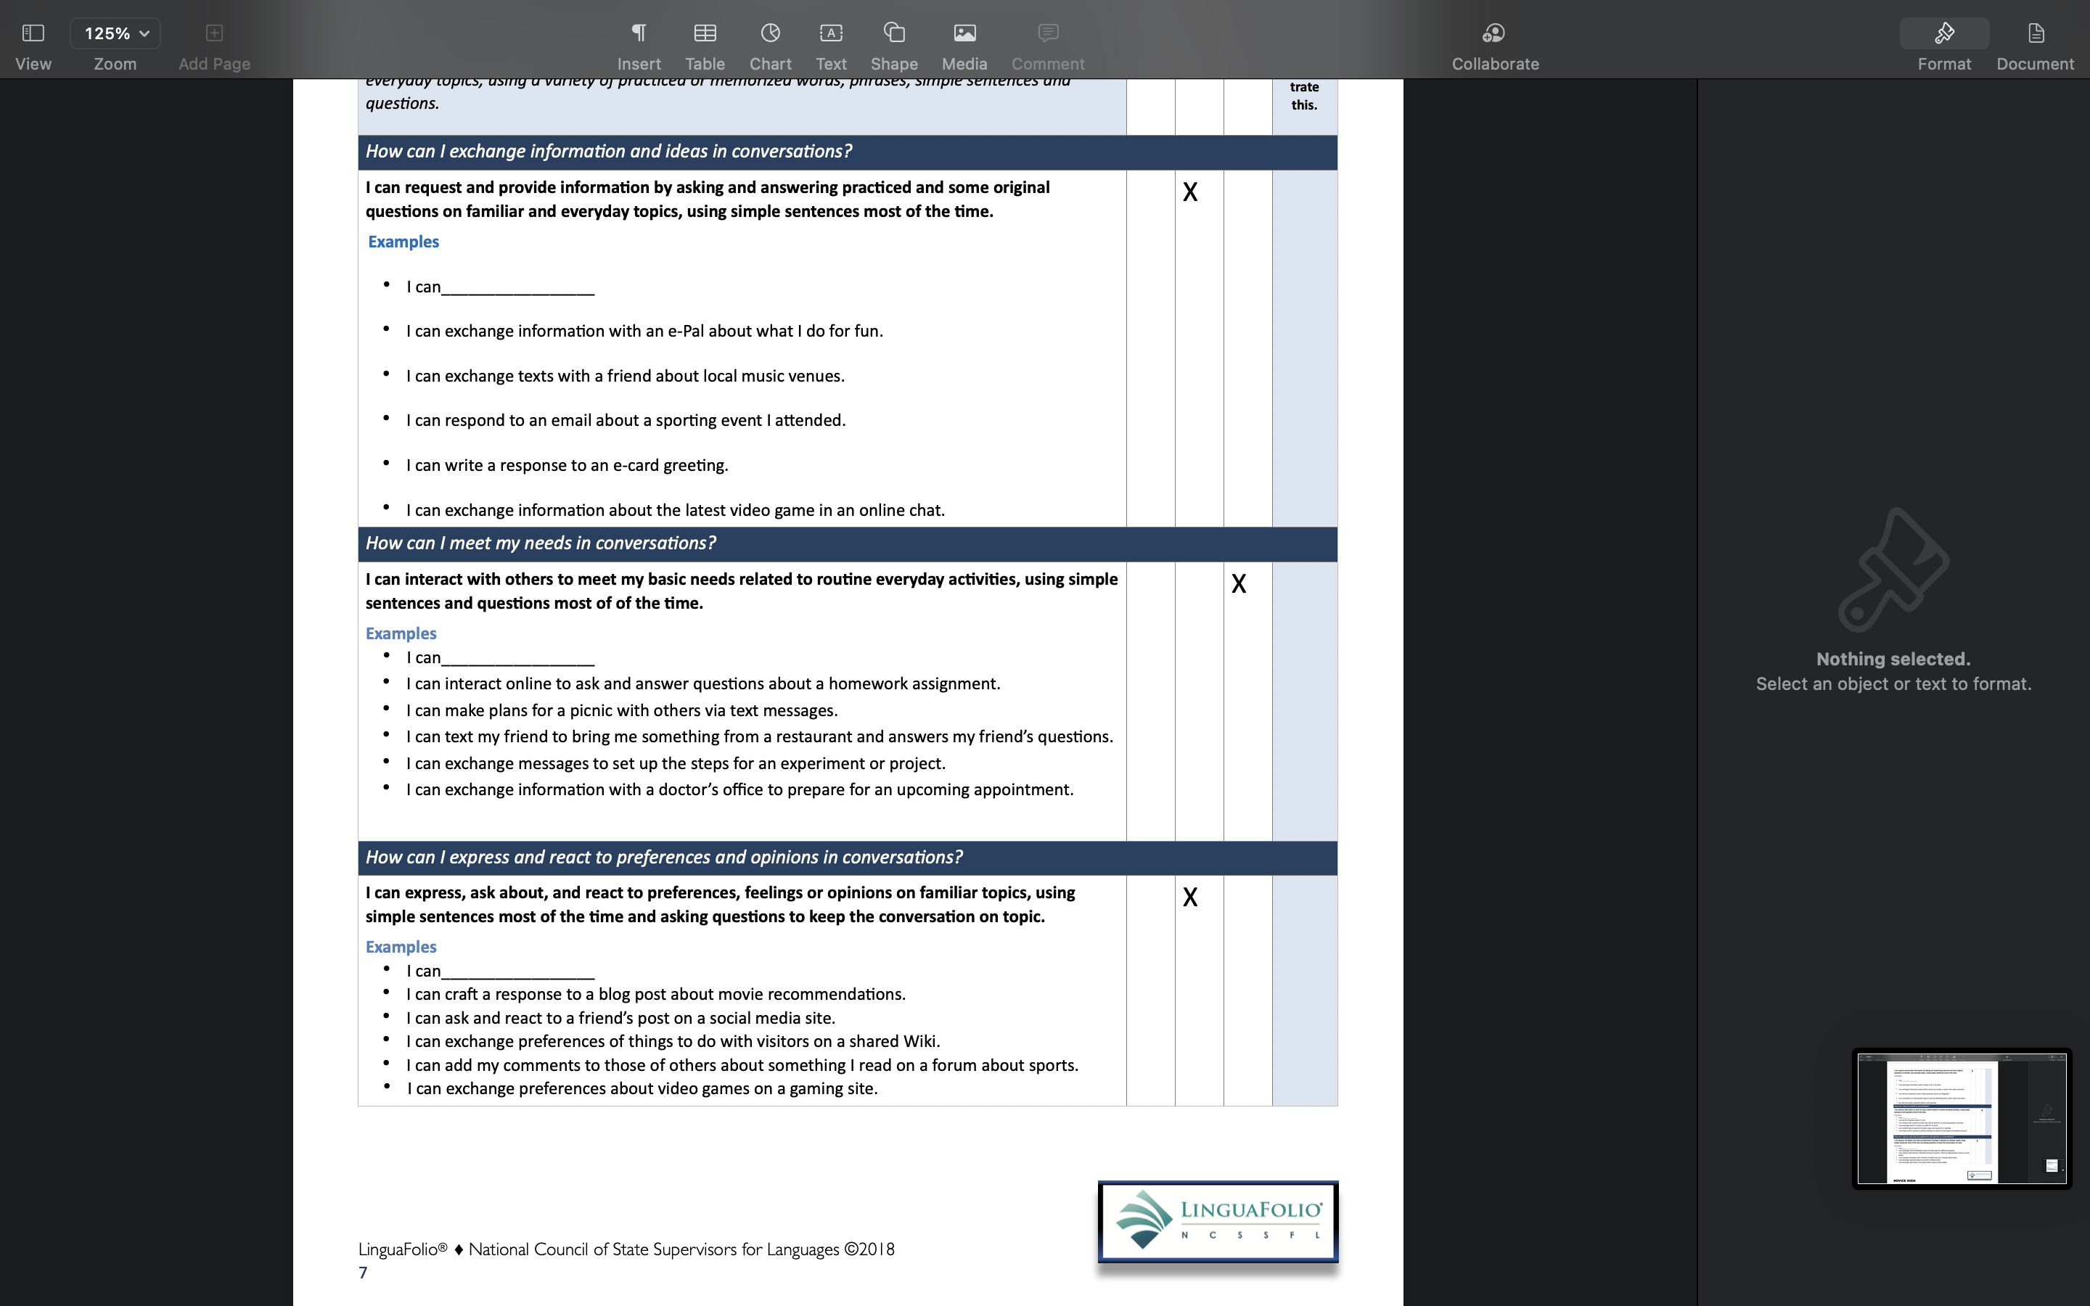Click 'I can make plans for a picnic' line

click(622, 710)
